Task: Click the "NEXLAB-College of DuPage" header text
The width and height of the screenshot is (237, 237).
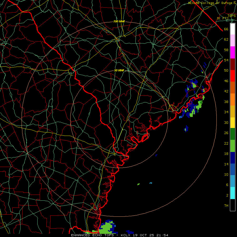Action: [x=210, y=3]
